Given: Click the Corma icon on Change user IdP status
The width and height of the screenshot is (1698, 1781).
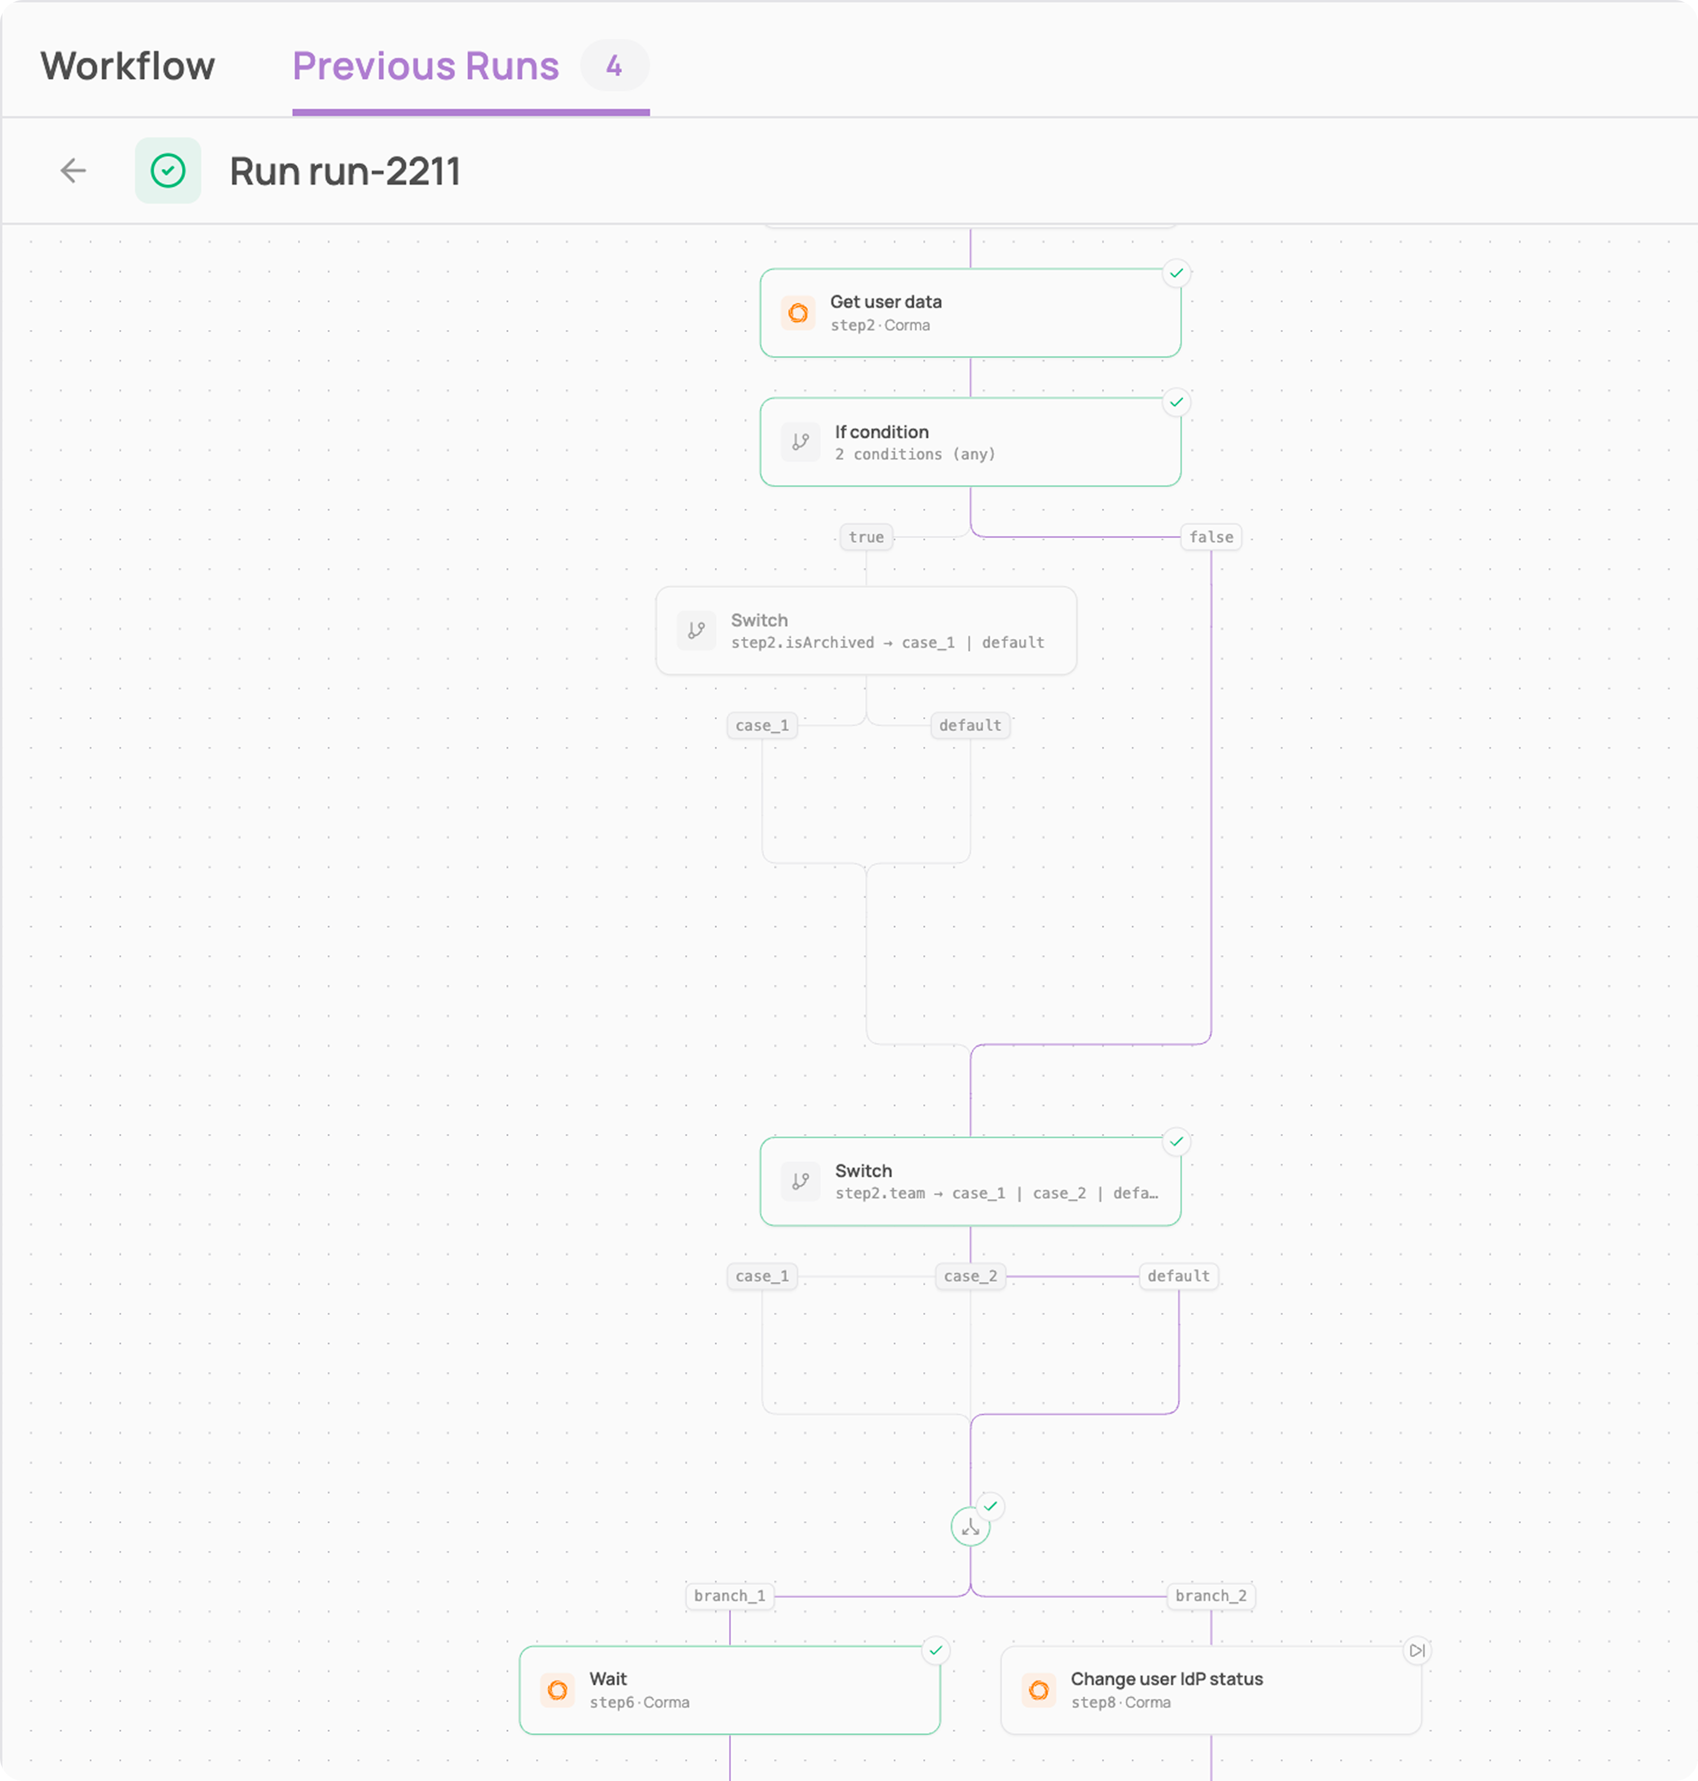Looking at the screenshot, I should tap(1039, 1690).
